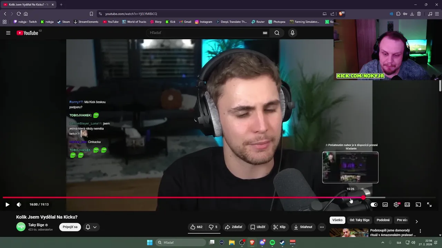Go to YouTube home via logo
The width and height of the screenshot is (442, 248).
tap(28, 33)
